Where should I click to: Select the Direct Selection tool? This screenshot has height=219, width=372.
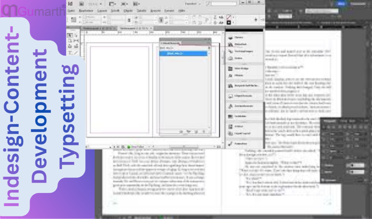point(76,35)
